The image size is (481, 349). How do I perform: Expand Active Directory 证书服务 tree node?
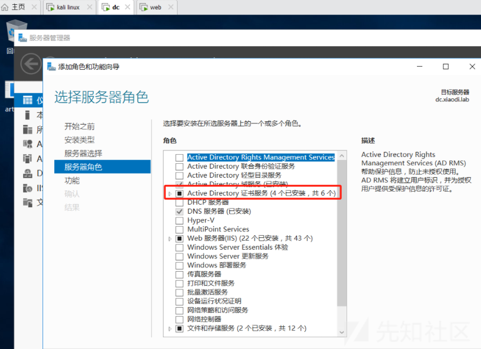pos(170,193)
